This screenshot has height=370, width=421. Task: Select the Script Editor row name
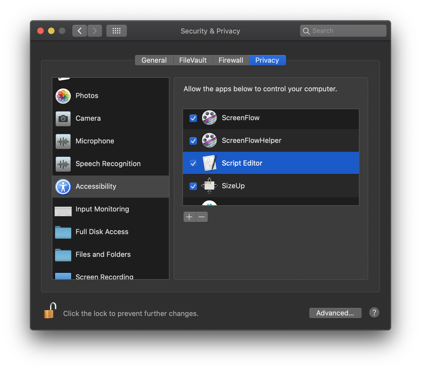tap(242, 163)
